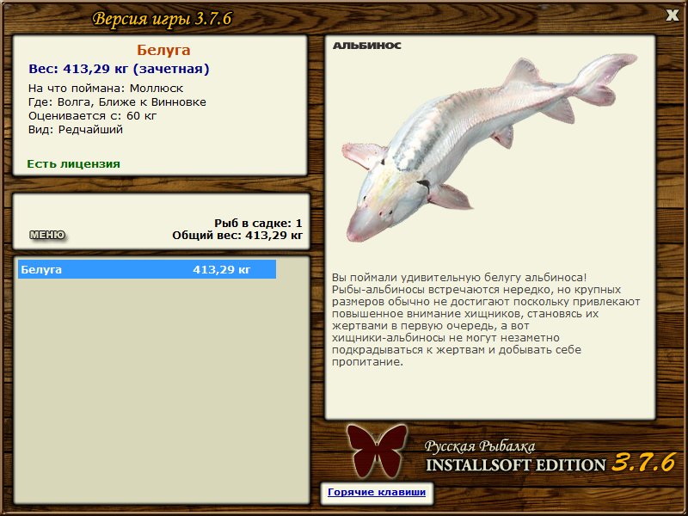Click the На что поймана: Моллюск line
The height and width of the screenshot is (516, 688).
tap(106, 89)
